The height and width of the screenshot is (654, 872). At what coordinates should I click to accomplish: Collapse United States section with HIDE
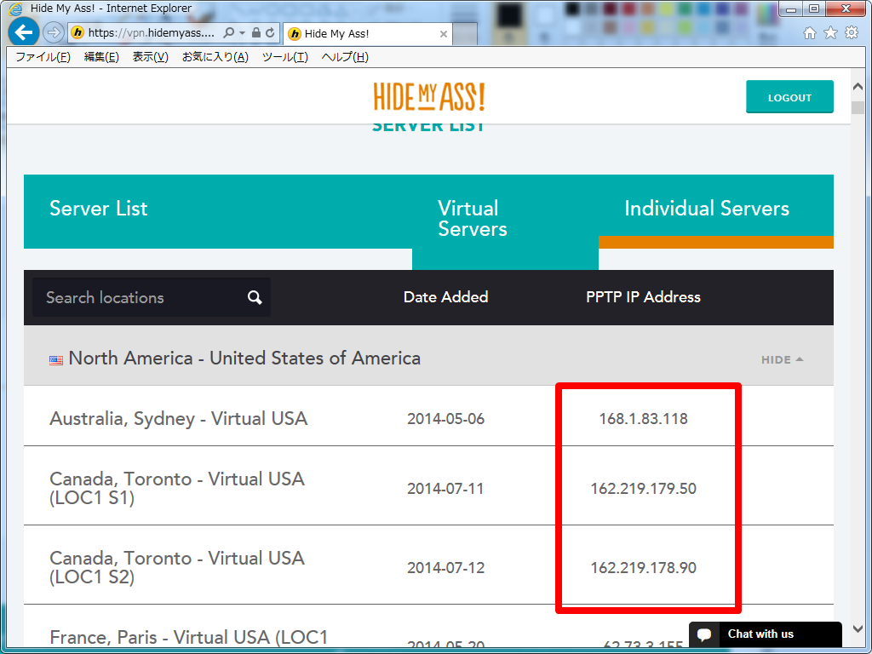(782, 360)
